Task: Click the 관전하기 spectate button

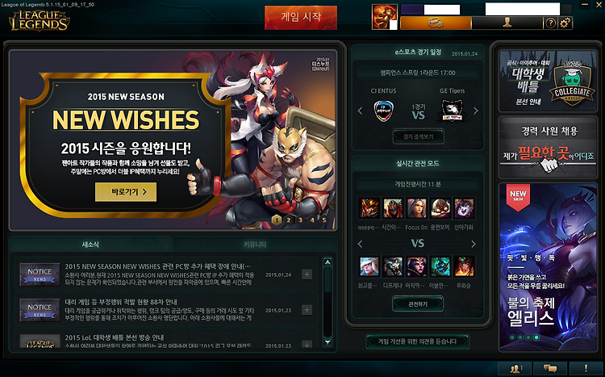Action: [418, 304]
